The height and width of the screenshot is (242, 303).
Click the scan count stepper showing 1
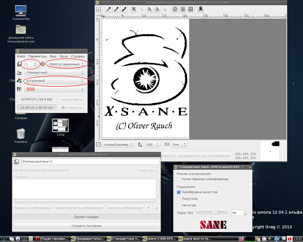pos(31,64)
